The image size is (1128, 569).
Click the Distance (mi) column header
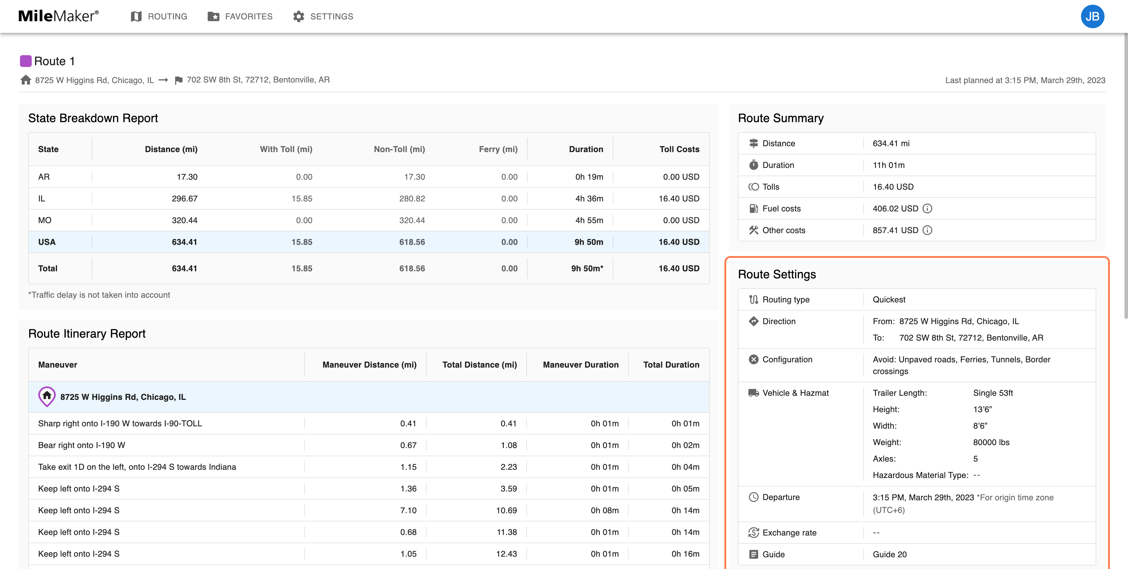(x=171, y=149)
